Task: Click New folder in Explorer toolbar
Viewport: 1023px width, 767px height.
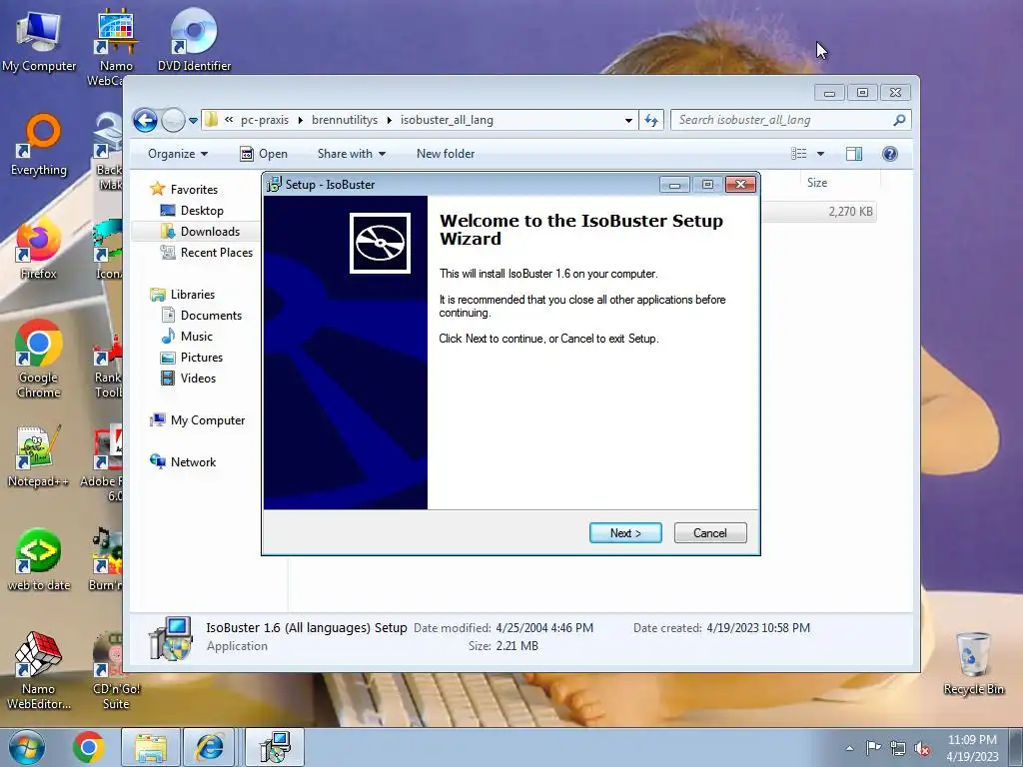Action: pos(446,154)
